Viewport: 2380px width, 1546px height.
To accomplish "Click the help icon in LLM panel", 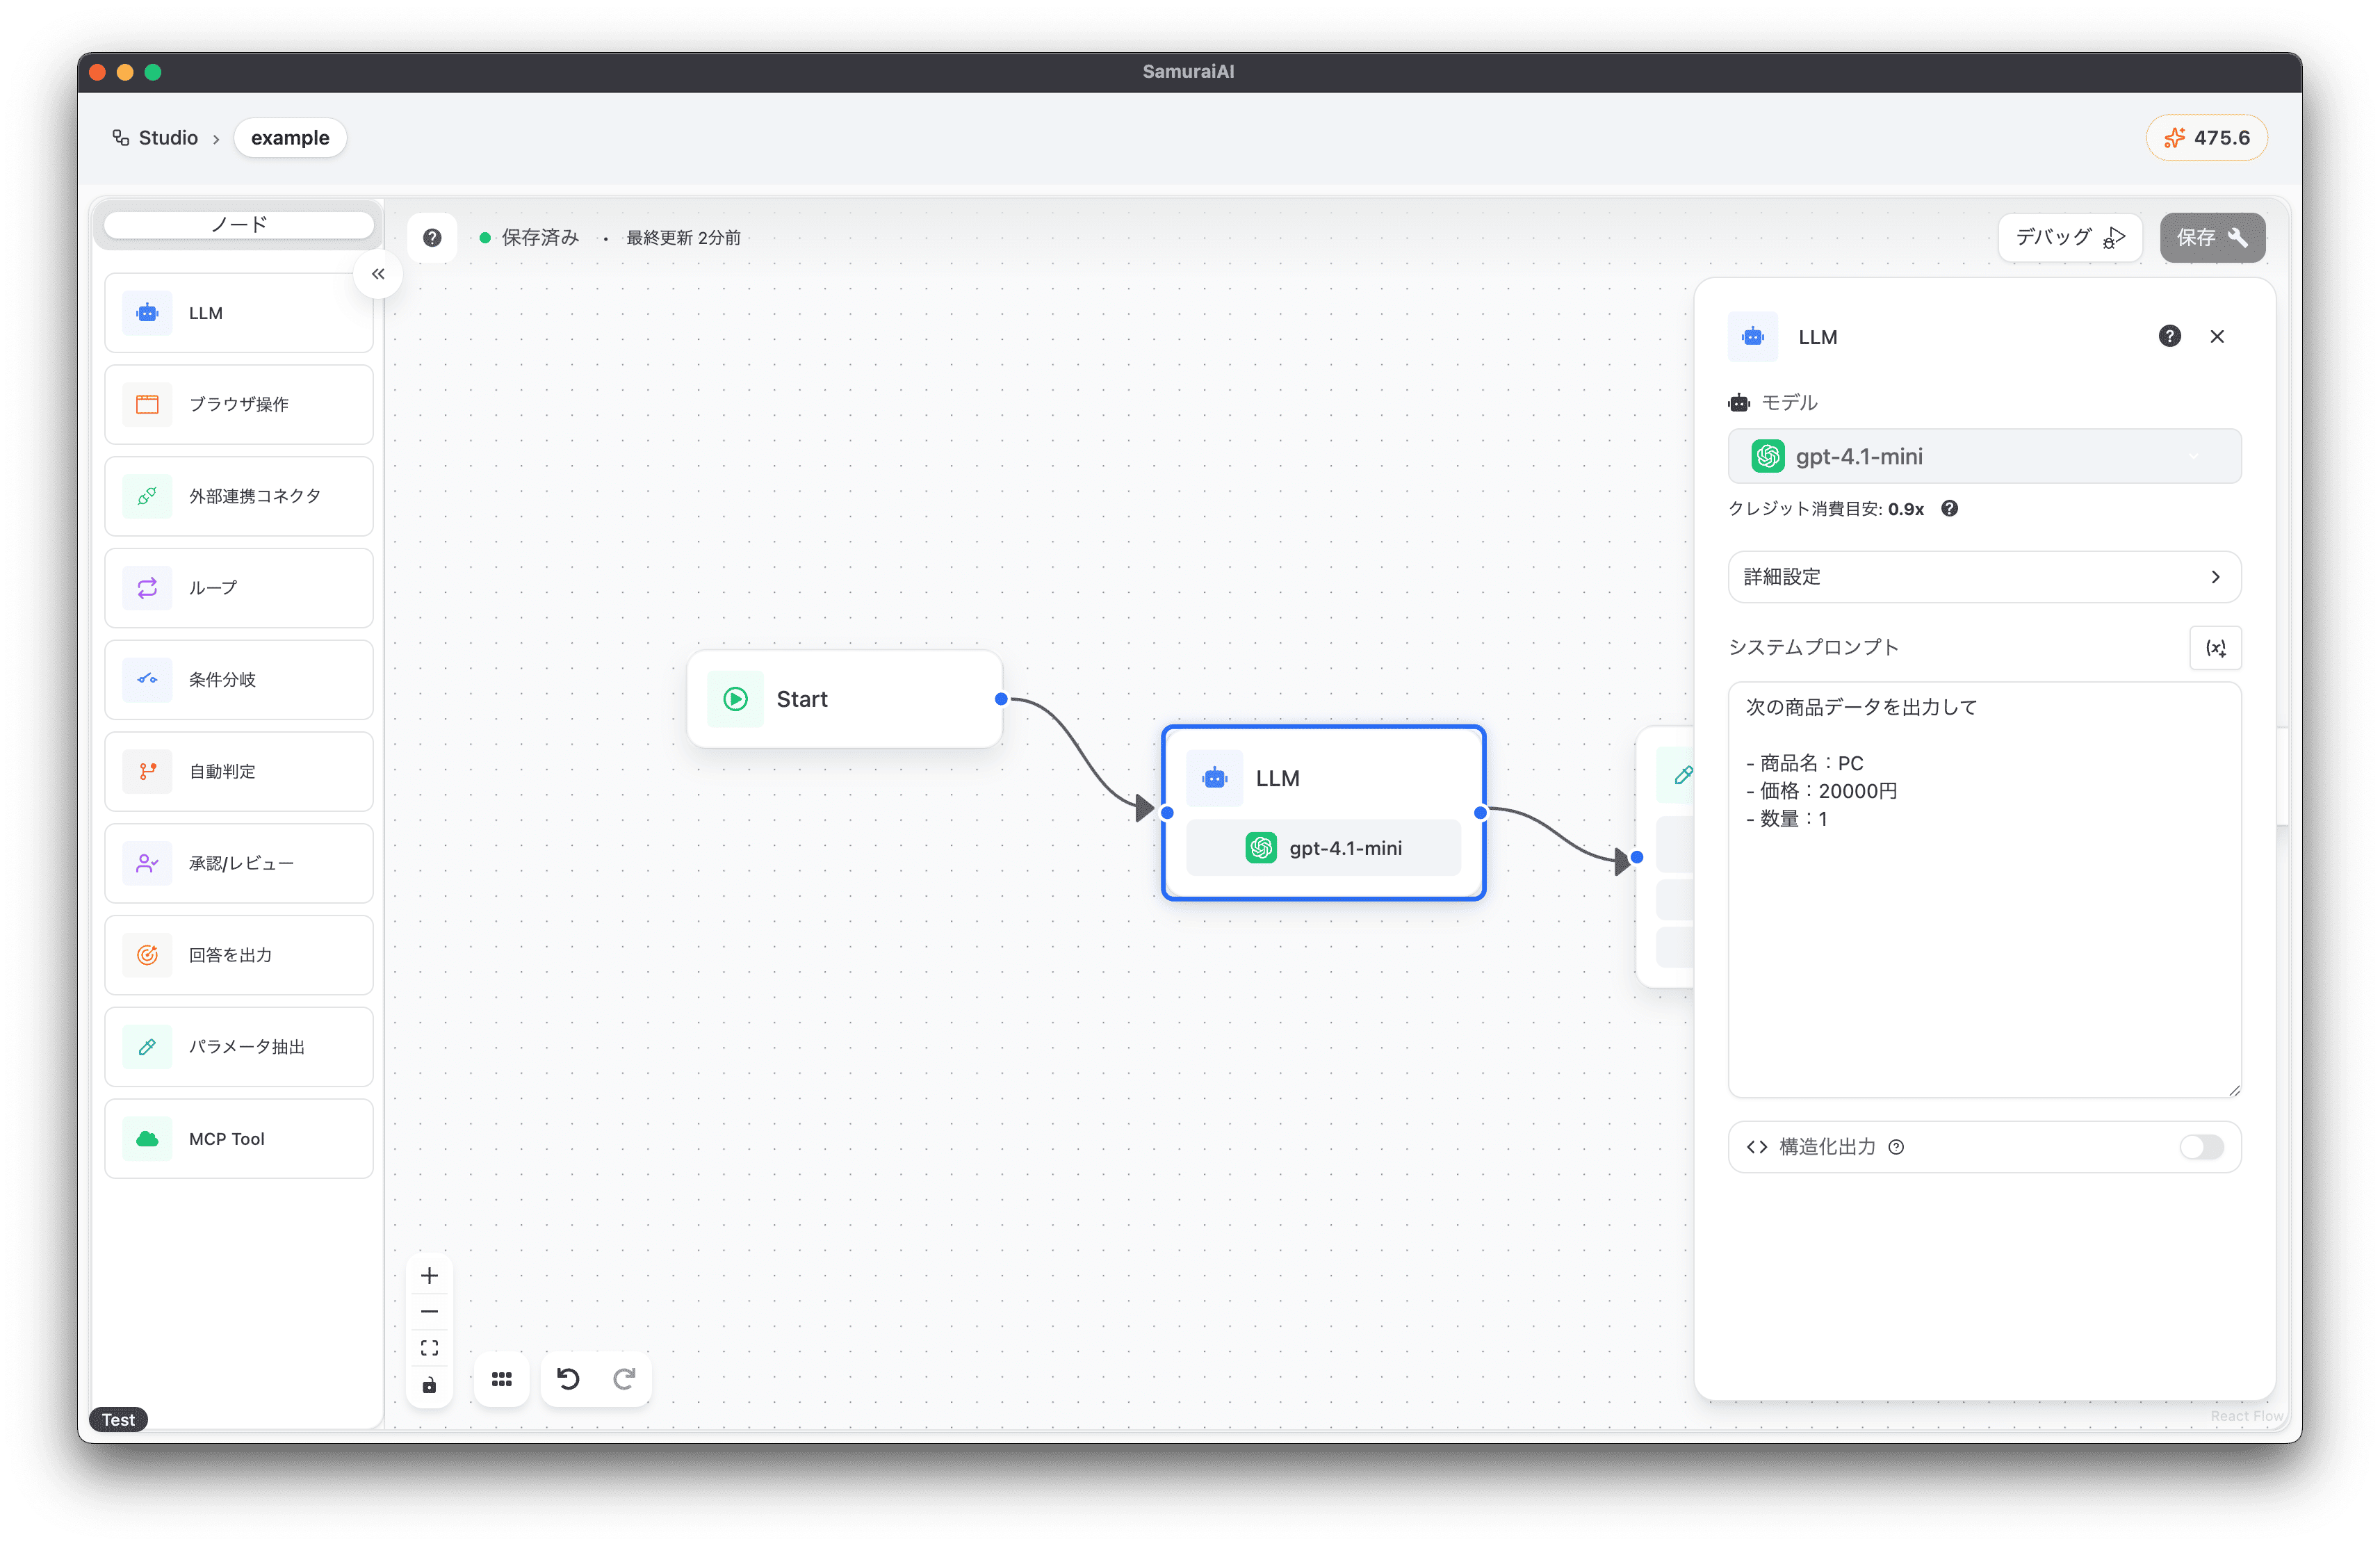I will [x=2169, y=336].
